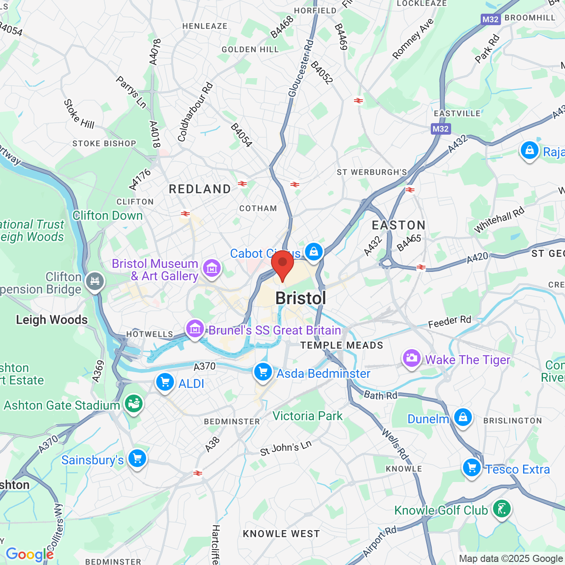Screen dimensions: 565x565
Task: Click the Sainsbury's shopping cart icon
Action: pos(137,459)
